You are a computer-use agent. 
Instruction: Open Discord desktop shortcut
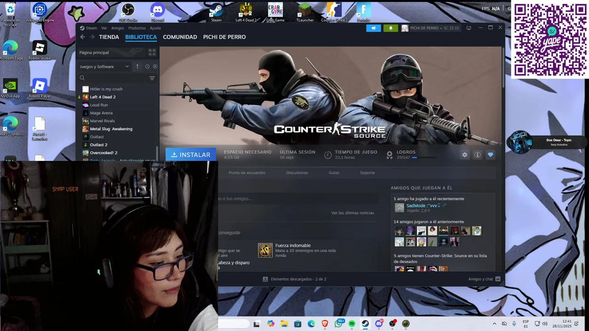[x=157, y=12]
